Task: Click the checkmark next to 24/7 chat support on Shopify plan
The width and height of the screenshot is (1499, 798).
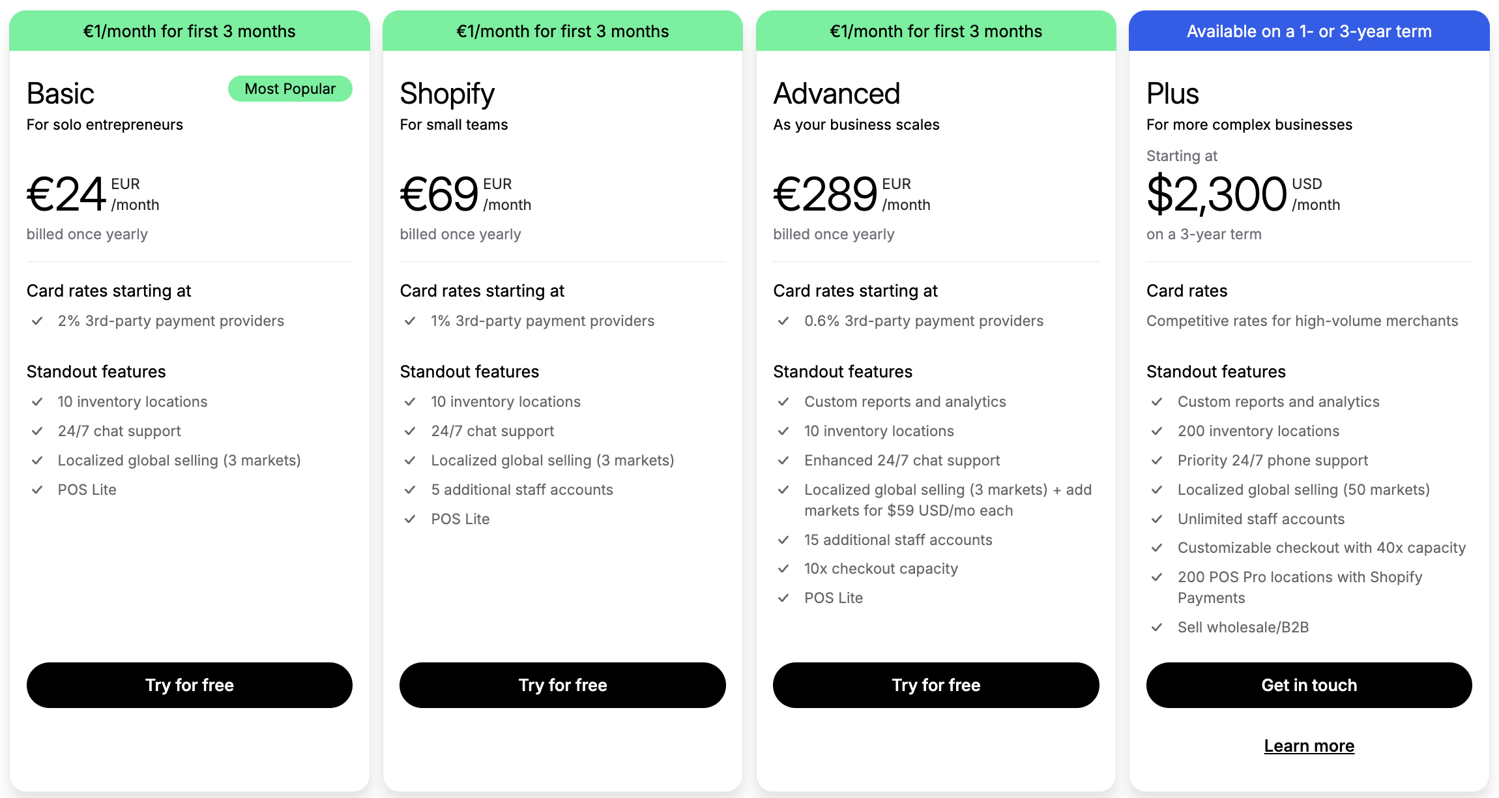Action: (x=410, y=431)
